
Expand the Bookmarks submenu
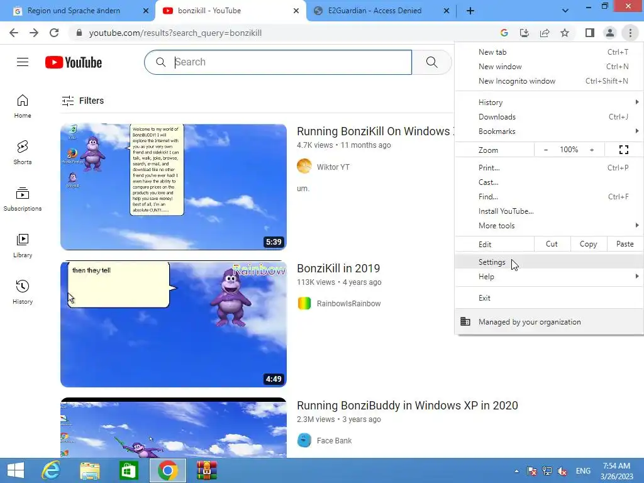(549, 131)
